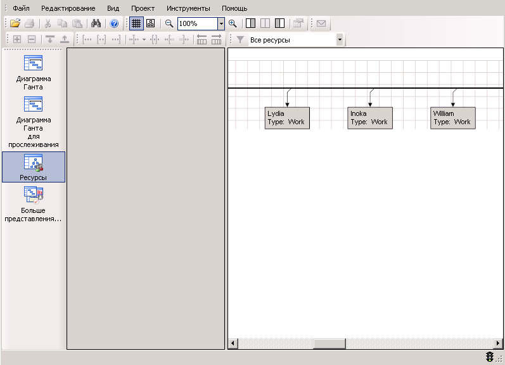505x365 pixels.
Task: Click the Paste clipboard icon
Action: tap(77, 23)
